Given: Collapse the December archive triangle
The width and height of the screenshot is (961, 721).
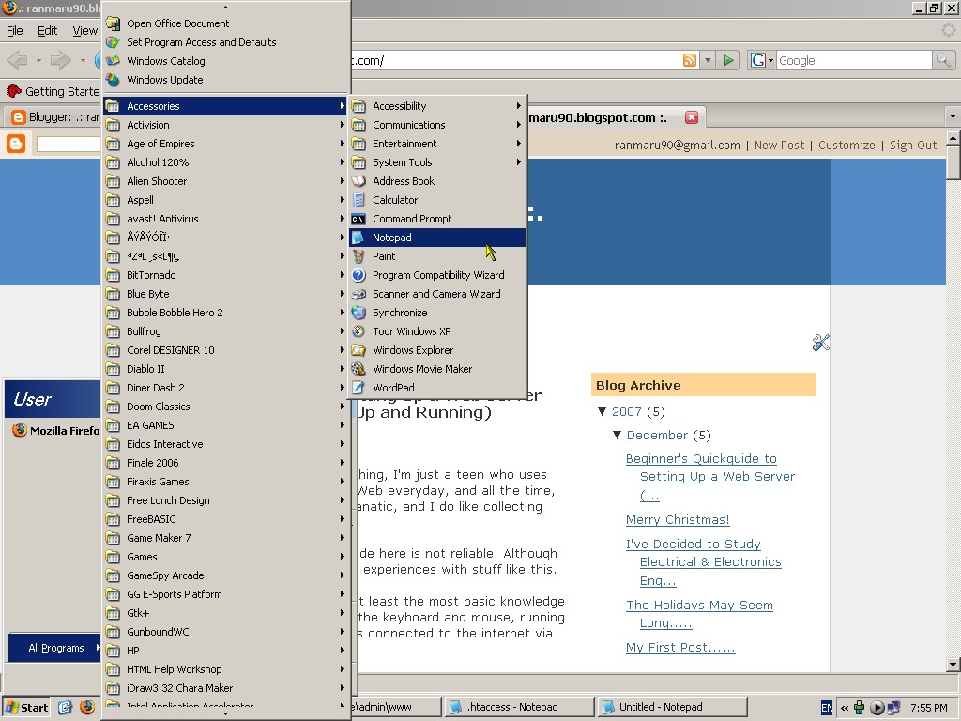Looking at the screenshot, I should (617, 435).
